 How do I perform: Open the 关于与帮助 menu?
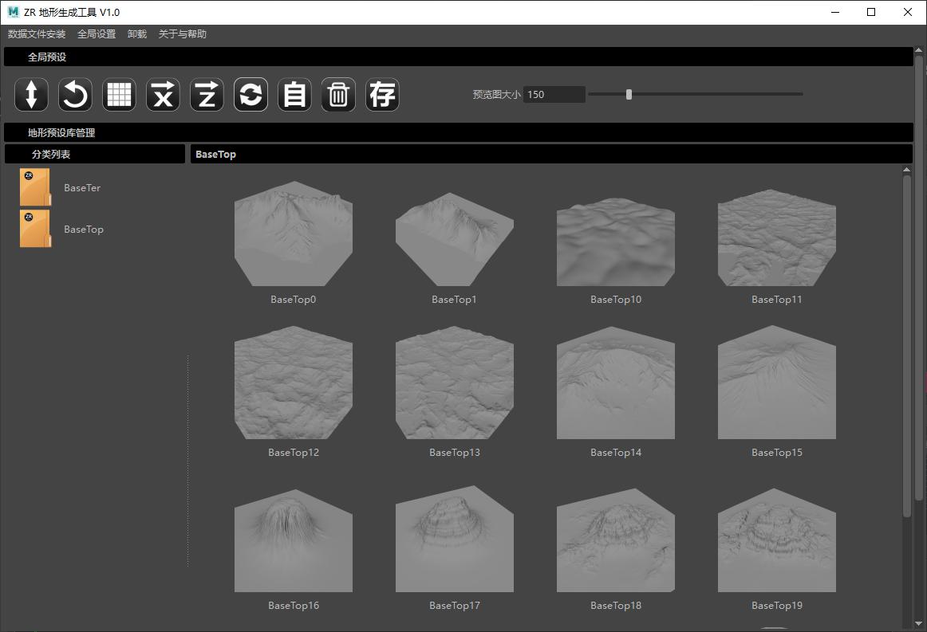(183, 34)
